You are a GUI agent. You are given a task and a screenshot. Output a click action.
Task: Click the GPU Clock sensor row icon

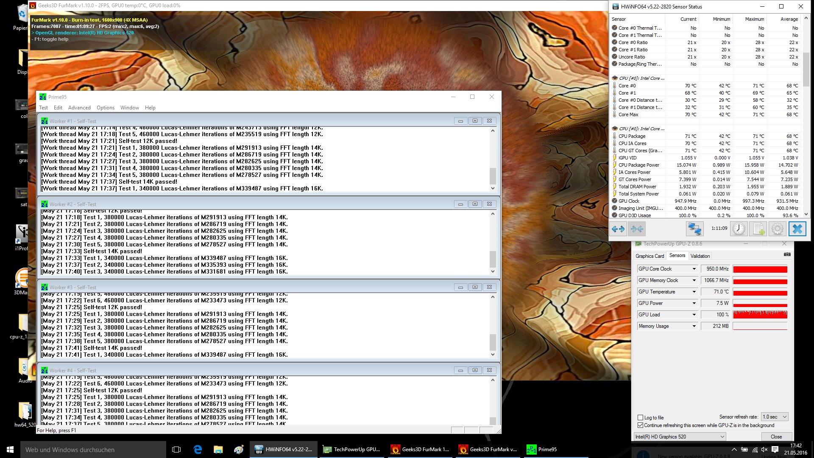[x=614, y=201]
